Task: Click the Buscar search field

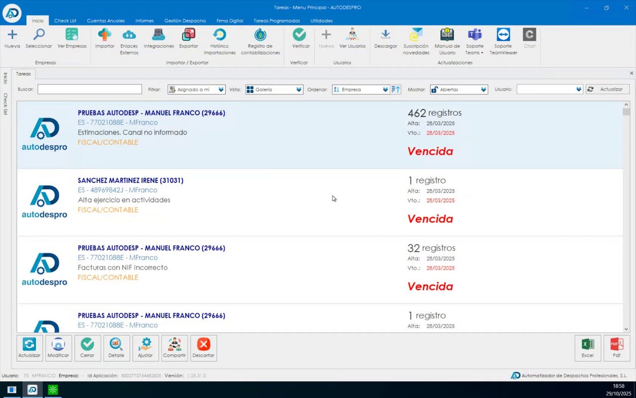Action: 89,90
